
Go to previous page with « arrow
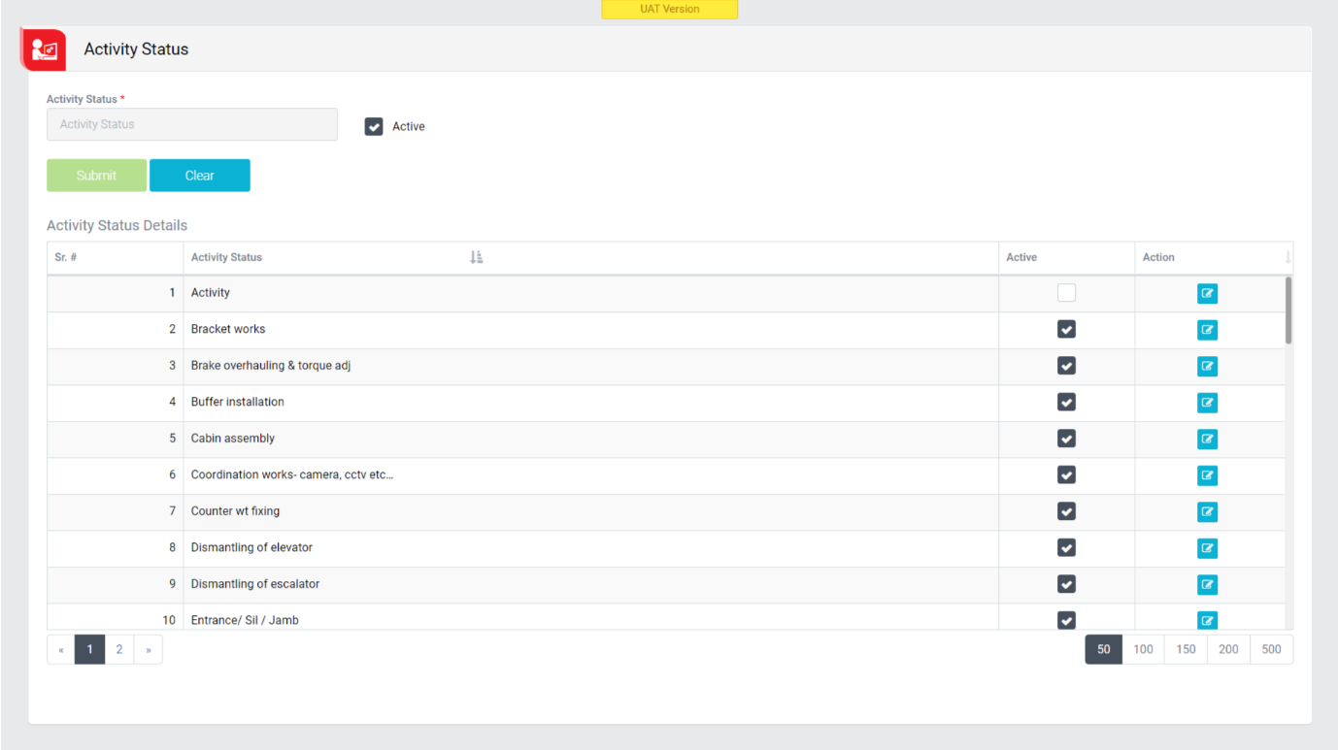pos(61,649)
